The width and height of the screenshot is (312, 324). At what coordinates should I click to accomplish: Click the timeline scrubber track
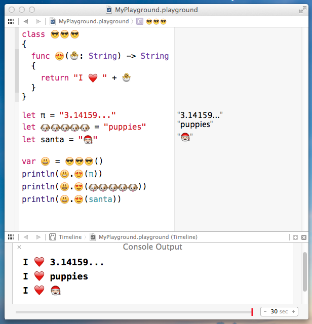coord(133,312)
